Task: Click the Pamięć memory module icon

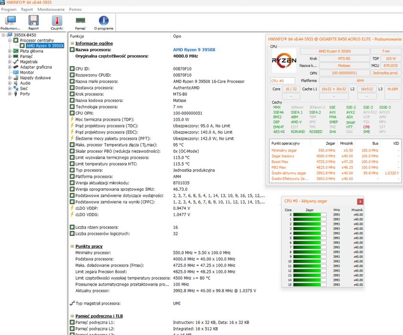Action: click(80, 20)
